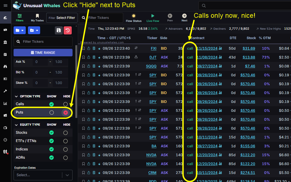
Task: Switch to the Filters tab
Action: 19,18
